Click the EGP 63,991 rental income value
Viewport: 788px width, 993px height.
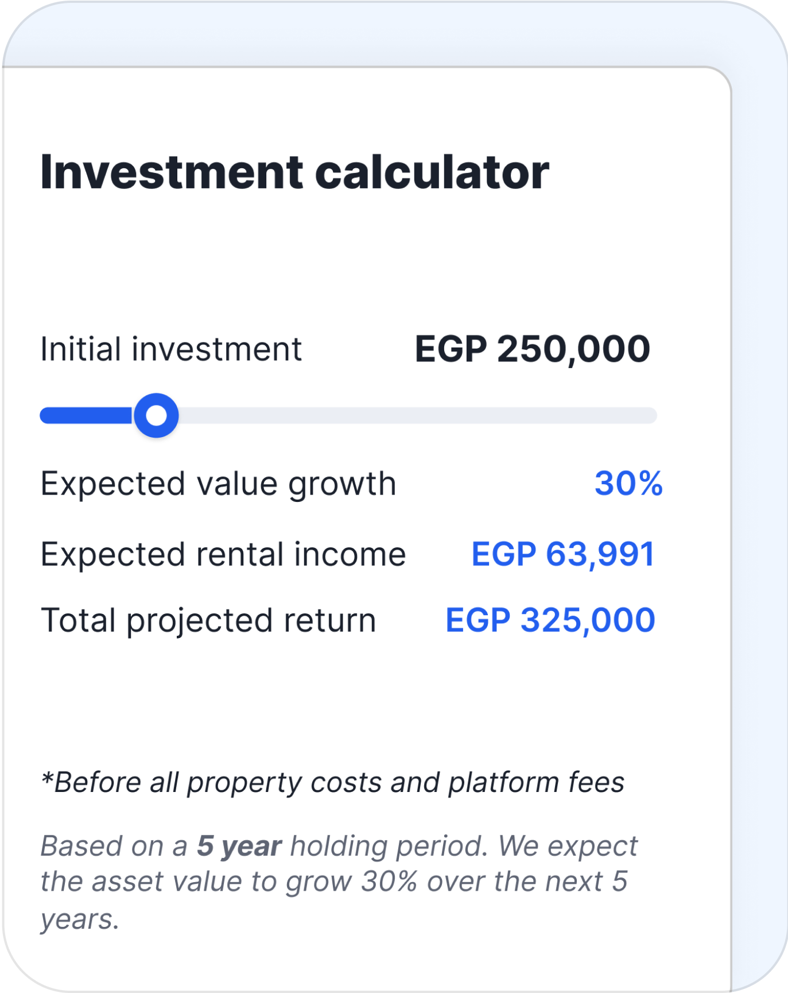[562, 555]
